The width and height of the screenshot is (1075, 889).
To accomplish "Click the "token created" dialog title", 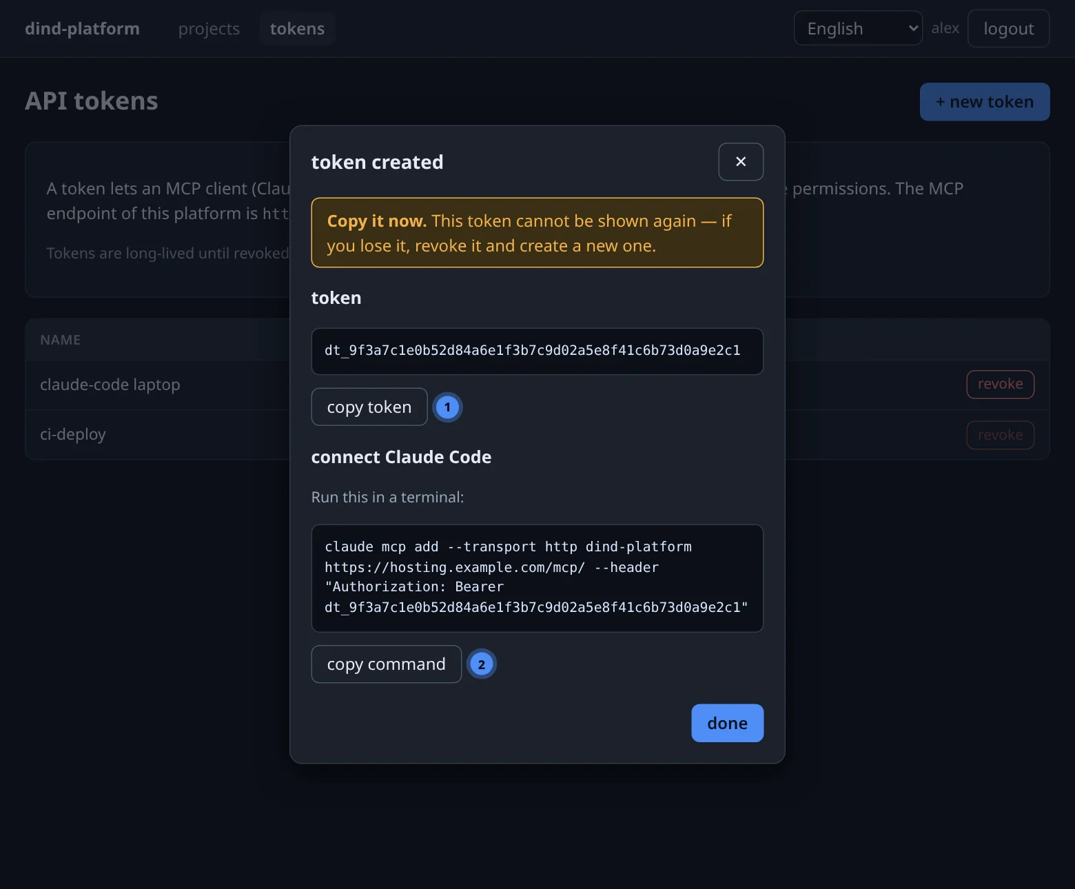I will click(377, 163).
